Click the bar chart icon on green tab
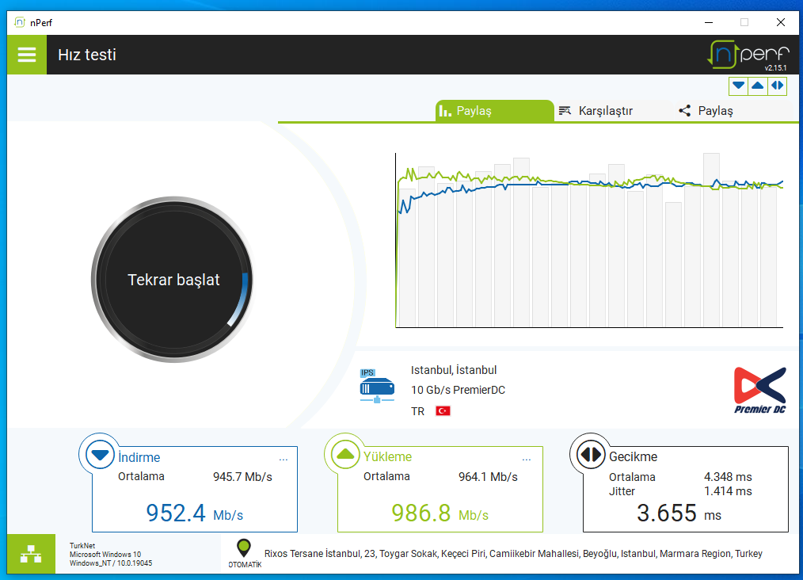This screenshot has height=580, width=803. coord(445,111)
